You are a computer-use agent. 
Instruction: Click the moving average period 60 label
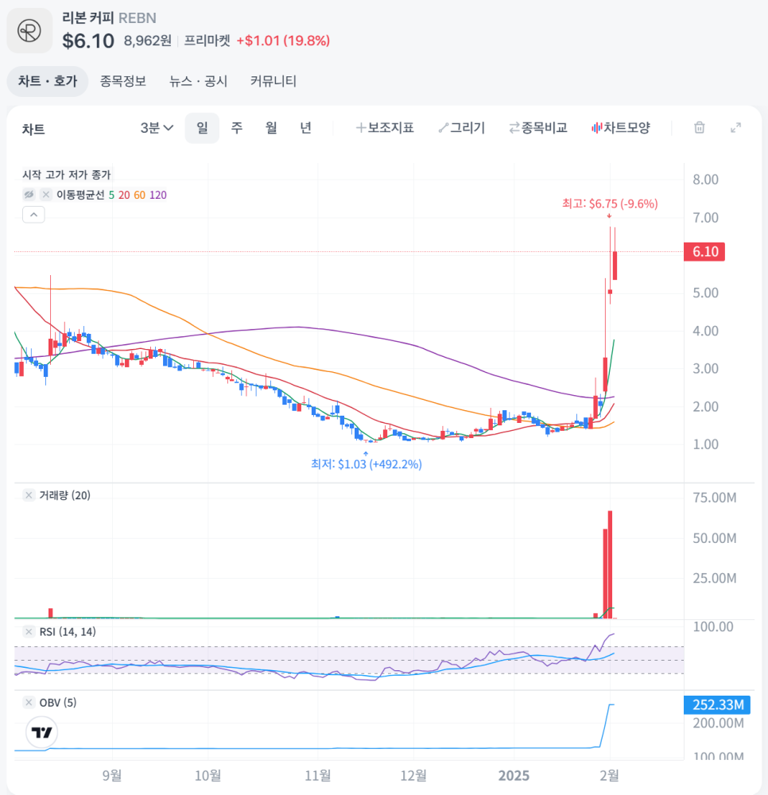click(139, 196)
